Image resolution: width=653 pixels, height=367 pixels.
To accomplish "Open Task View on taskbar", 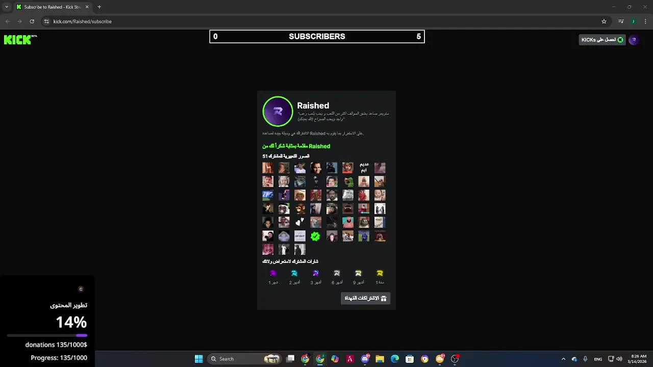I will (290, 359).
